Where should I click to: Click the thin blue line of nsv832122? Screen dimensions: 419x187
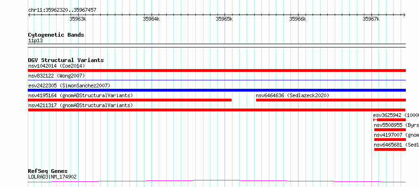[x=217, y=80]
